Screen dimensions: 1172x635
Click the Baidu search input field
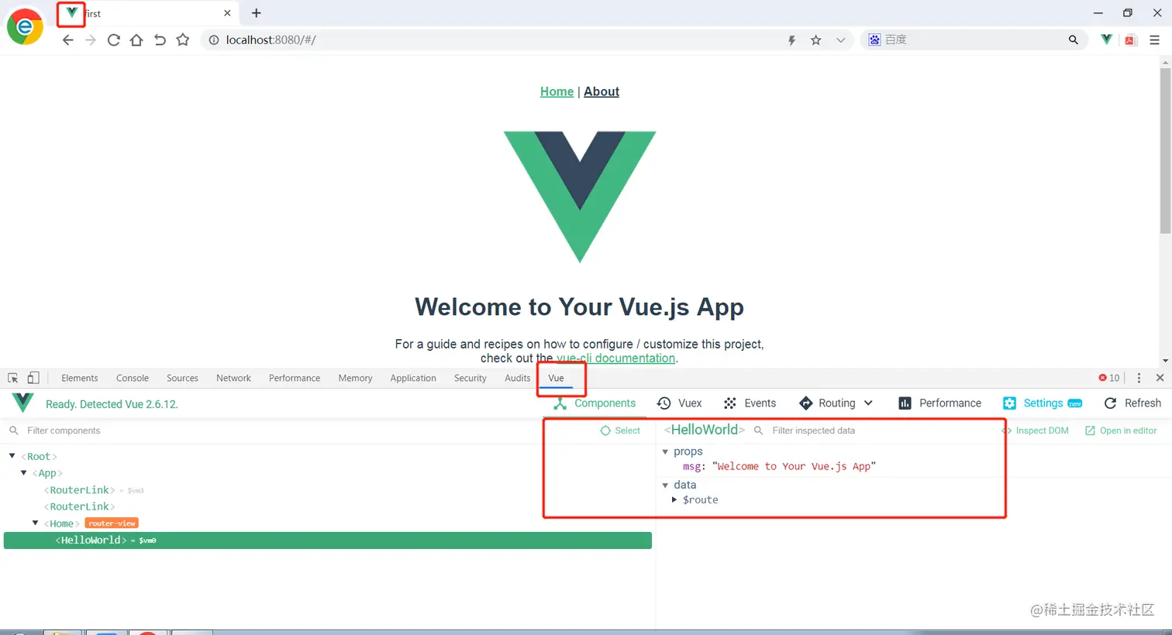[x=973, y=39]
